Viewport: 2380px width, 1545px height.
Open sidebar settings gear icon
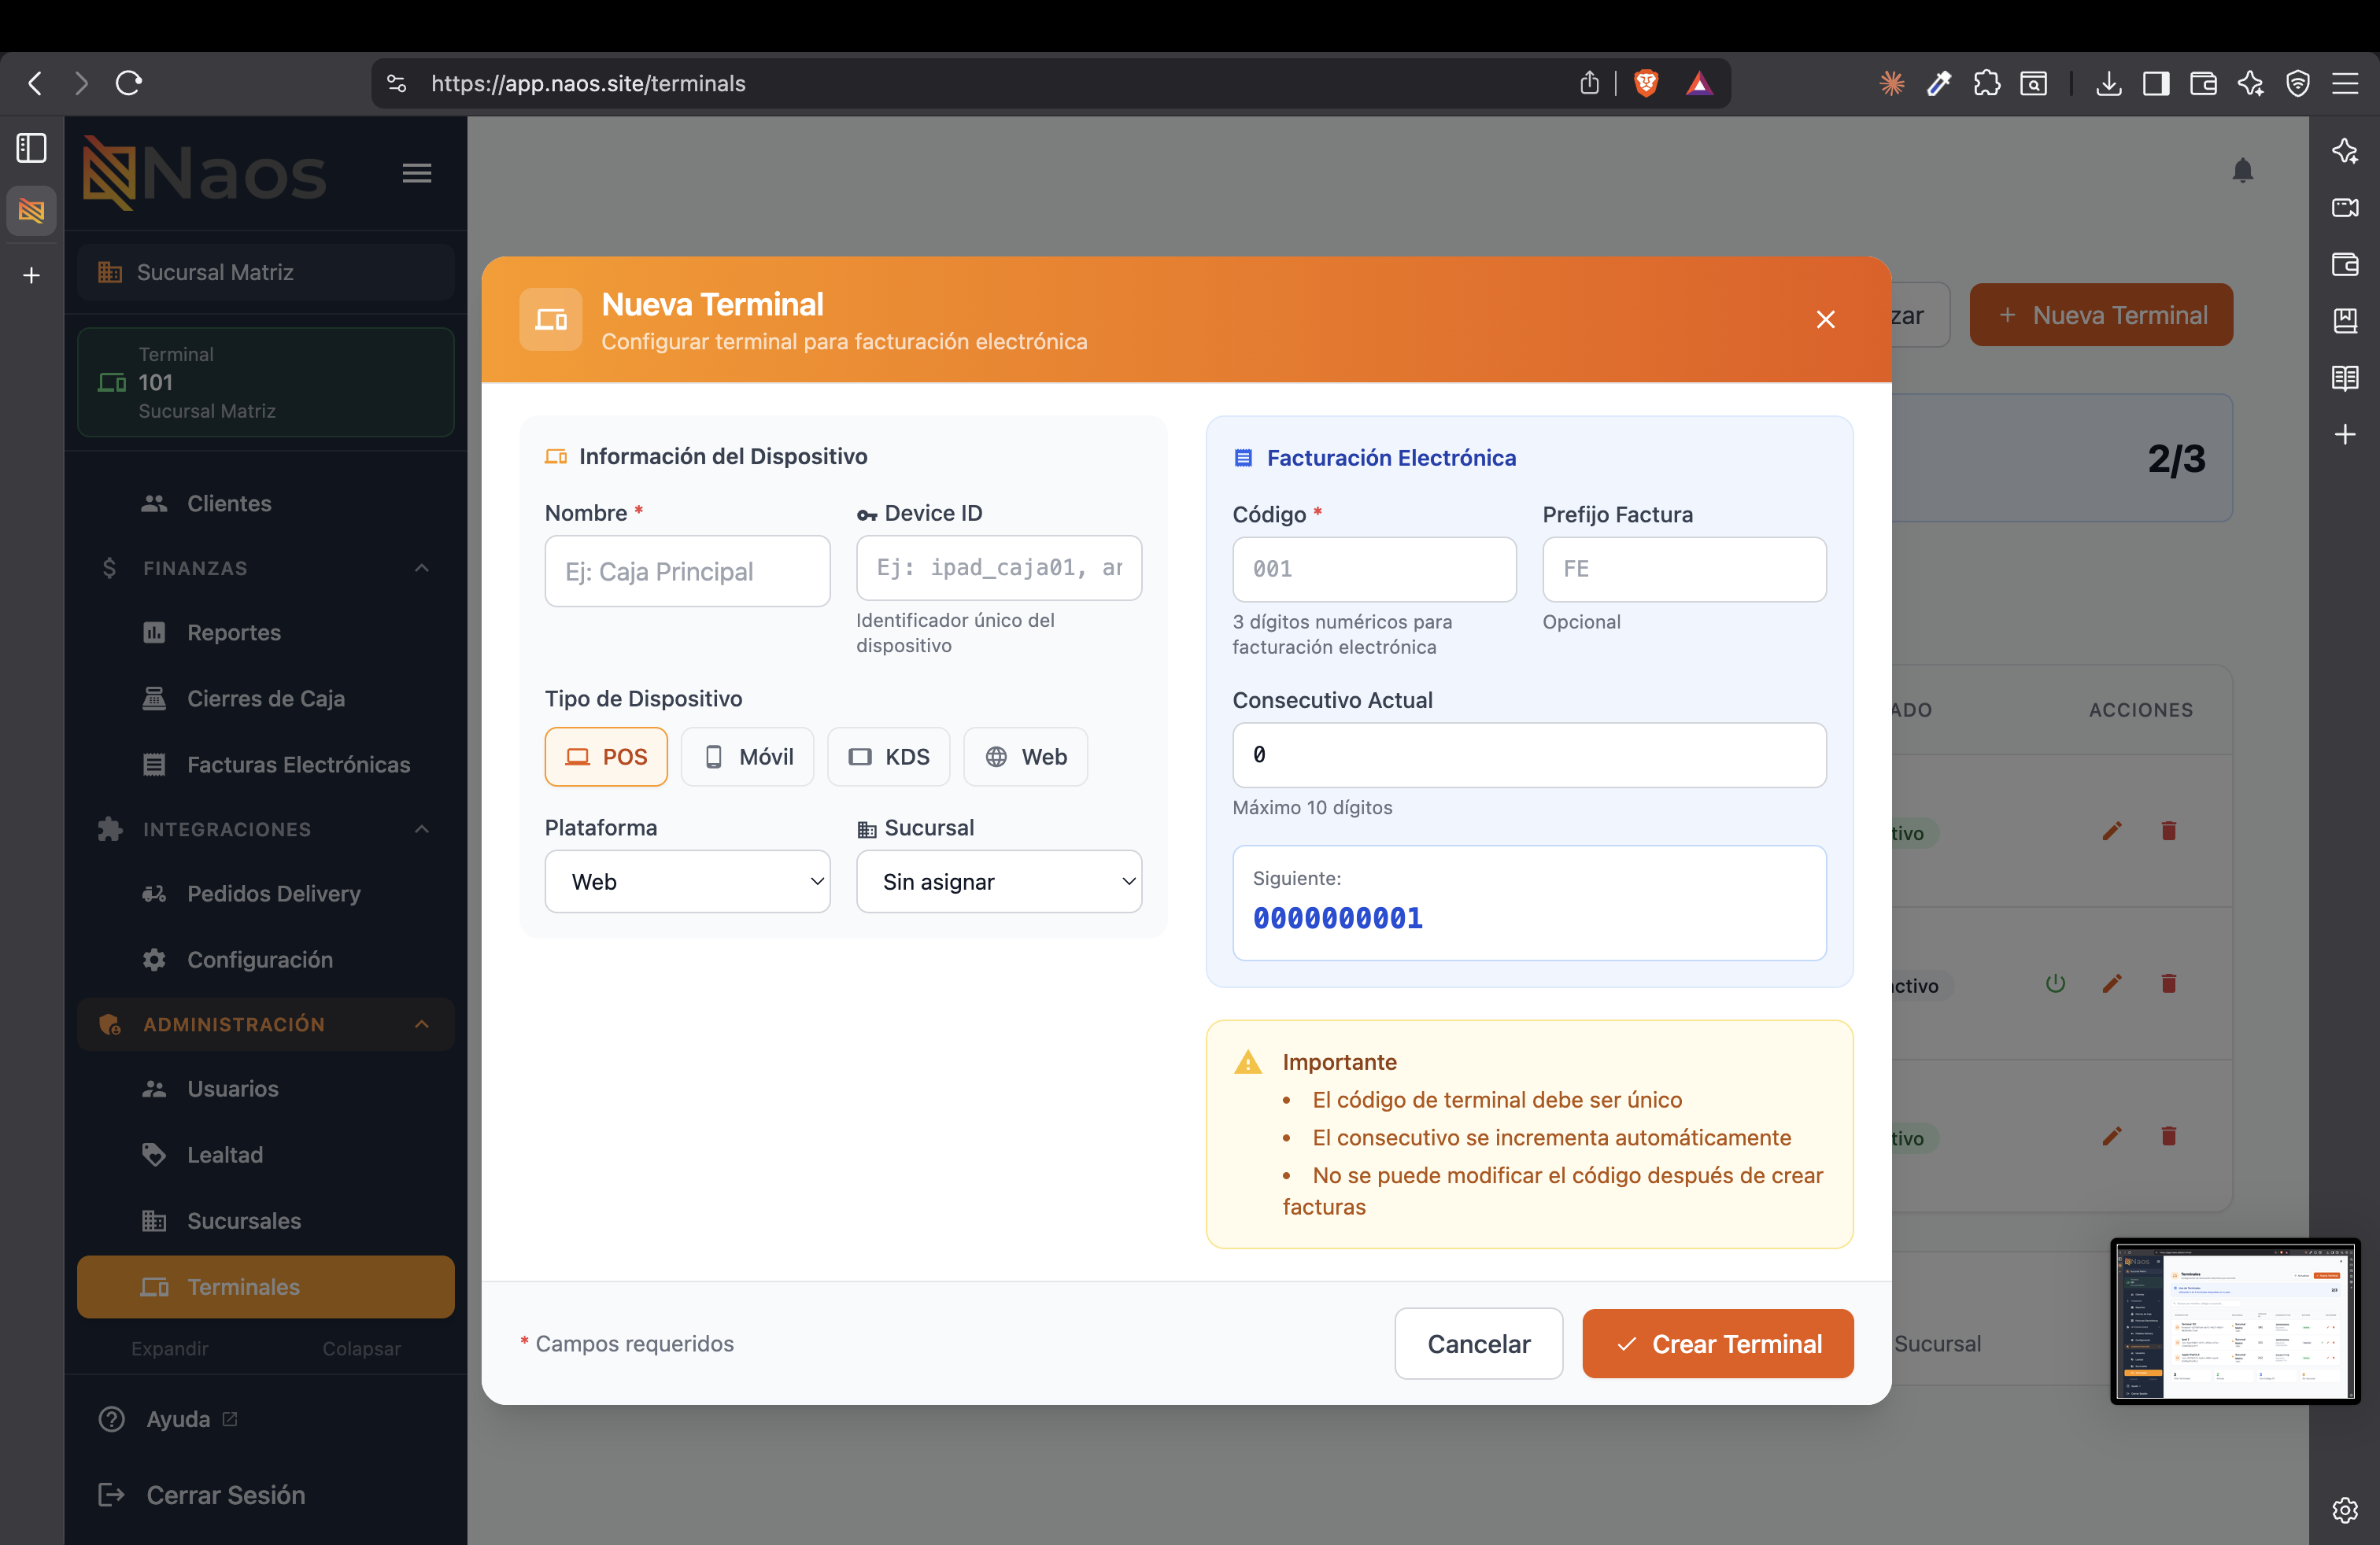2344,1509
